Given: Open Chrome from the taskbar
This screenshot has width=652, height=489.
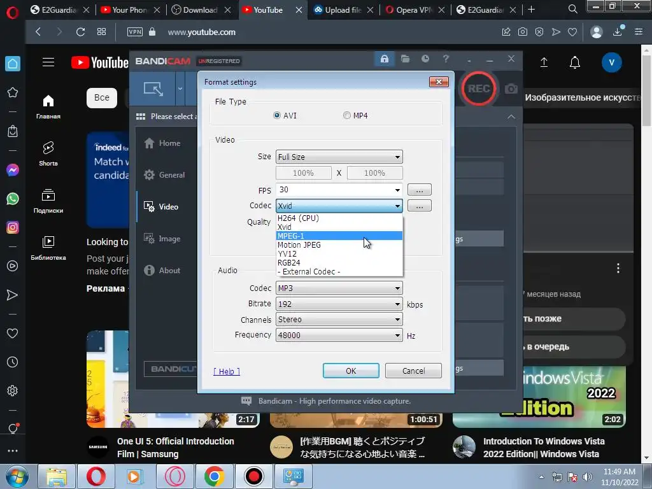Looking at the screenshot, I should click(215, 476).
